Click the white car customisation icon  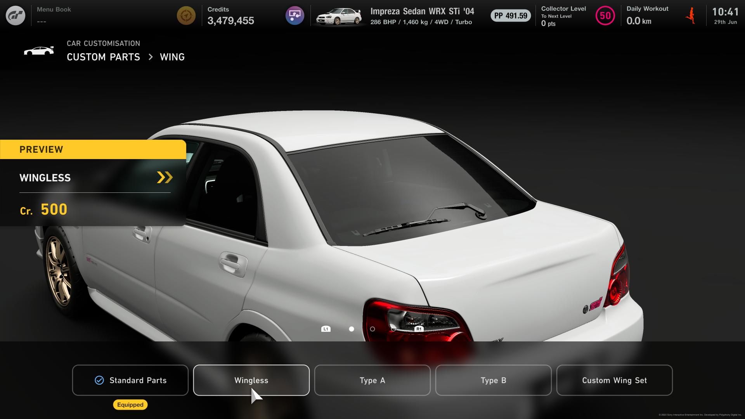[39, 51]
